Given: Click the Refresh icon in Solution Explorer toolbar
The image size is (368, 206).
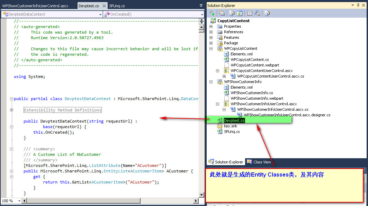Looking at the screenshot, I should pos(239,13).
